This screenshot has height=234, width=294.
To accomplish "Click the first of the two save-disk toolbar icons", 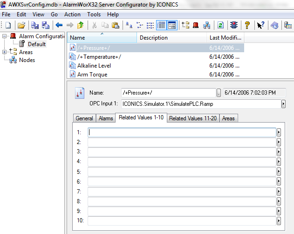I will [34, 25].
